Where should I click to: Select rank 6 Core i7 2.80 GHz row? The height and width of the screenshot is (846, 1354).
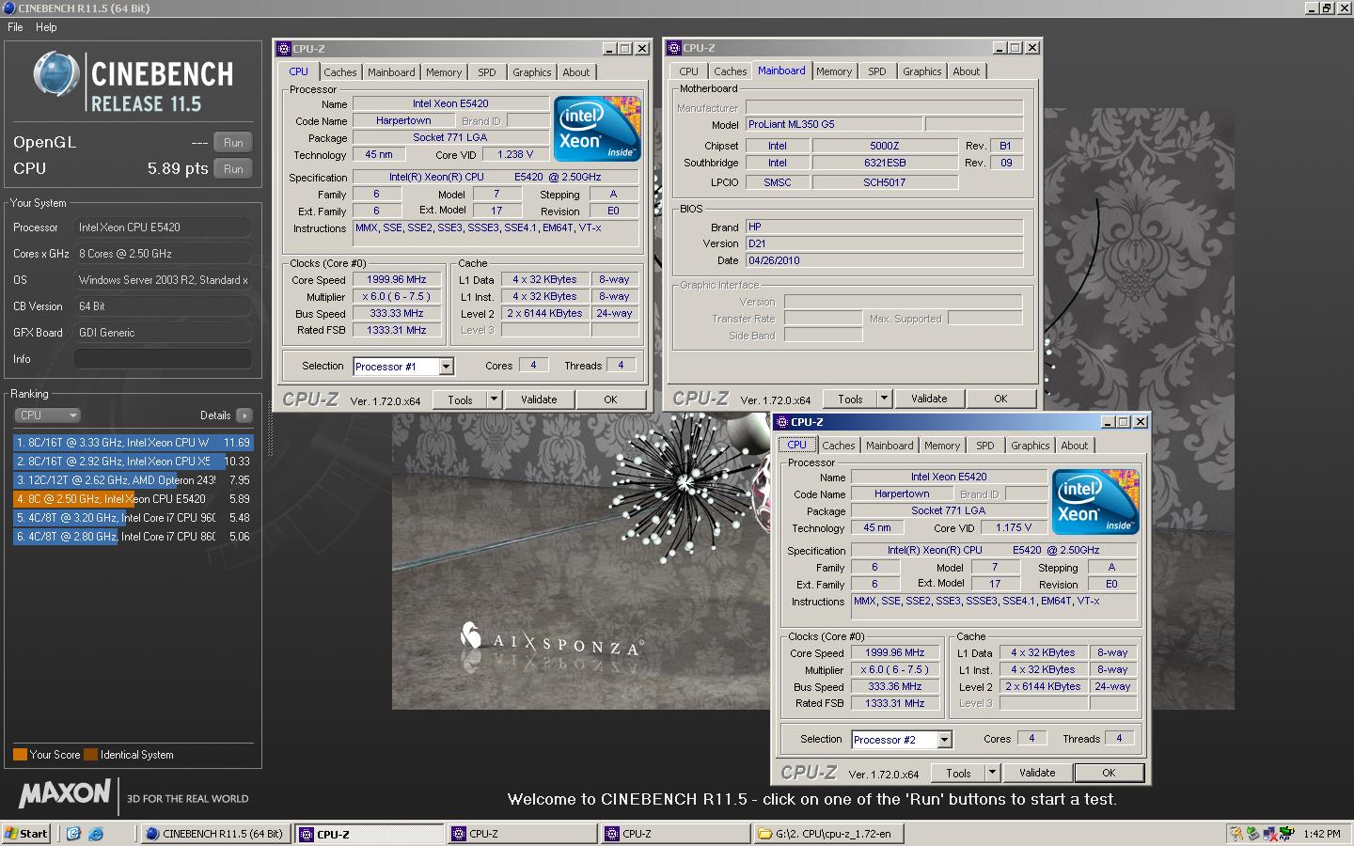[133, 537]
